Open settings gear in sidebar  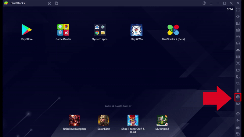point(238,114)
